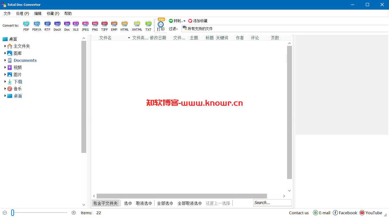Select the 桌面 root tree item

pos(10,39)
